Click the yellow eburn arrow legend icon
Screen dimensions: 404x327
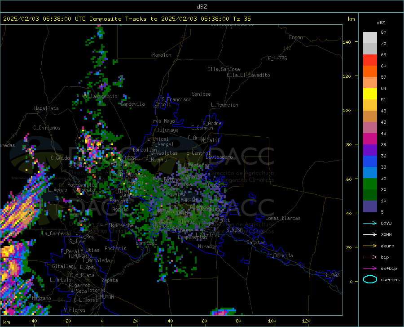370,246
